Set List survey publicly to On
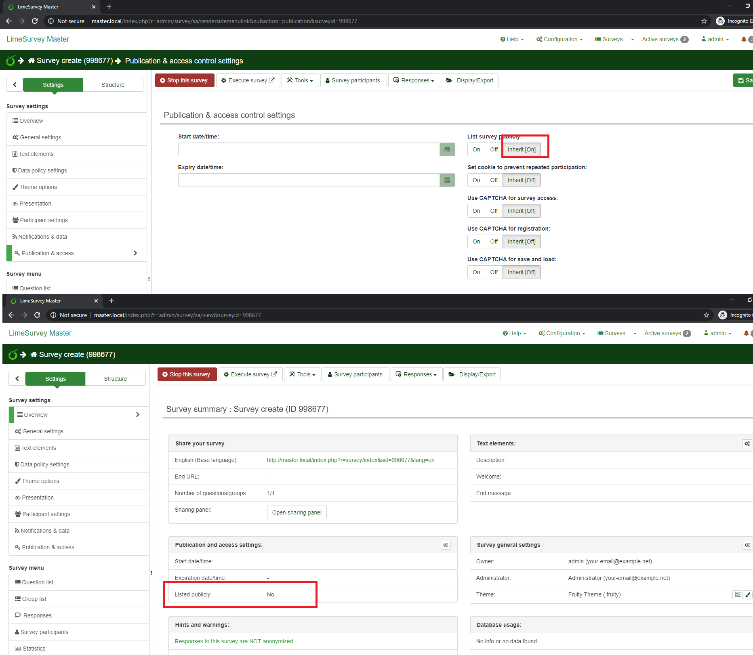Viewport: 753px width, 655px height. [476, 149]
